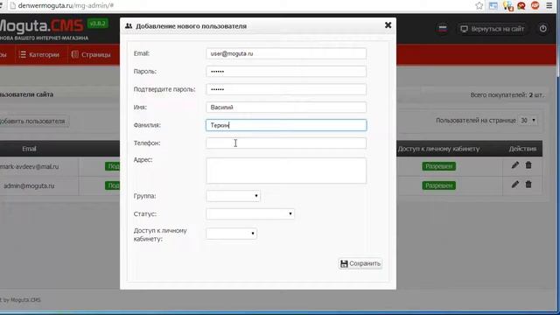Click the Подтвердите пароль field

tap(286, 89)
